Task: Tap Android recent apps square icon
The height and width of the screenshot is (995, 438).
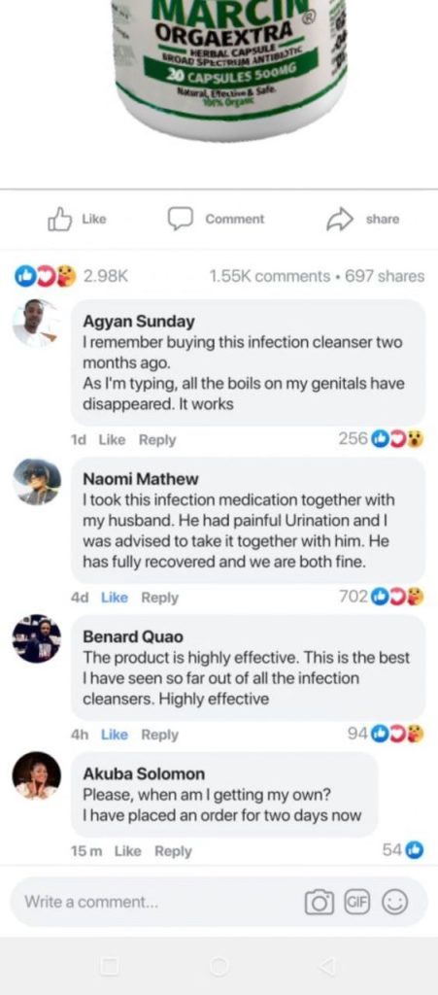Action: (110, 967)
